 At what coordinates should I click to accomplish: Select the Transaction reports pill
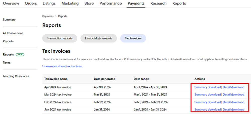click(60, 38)
